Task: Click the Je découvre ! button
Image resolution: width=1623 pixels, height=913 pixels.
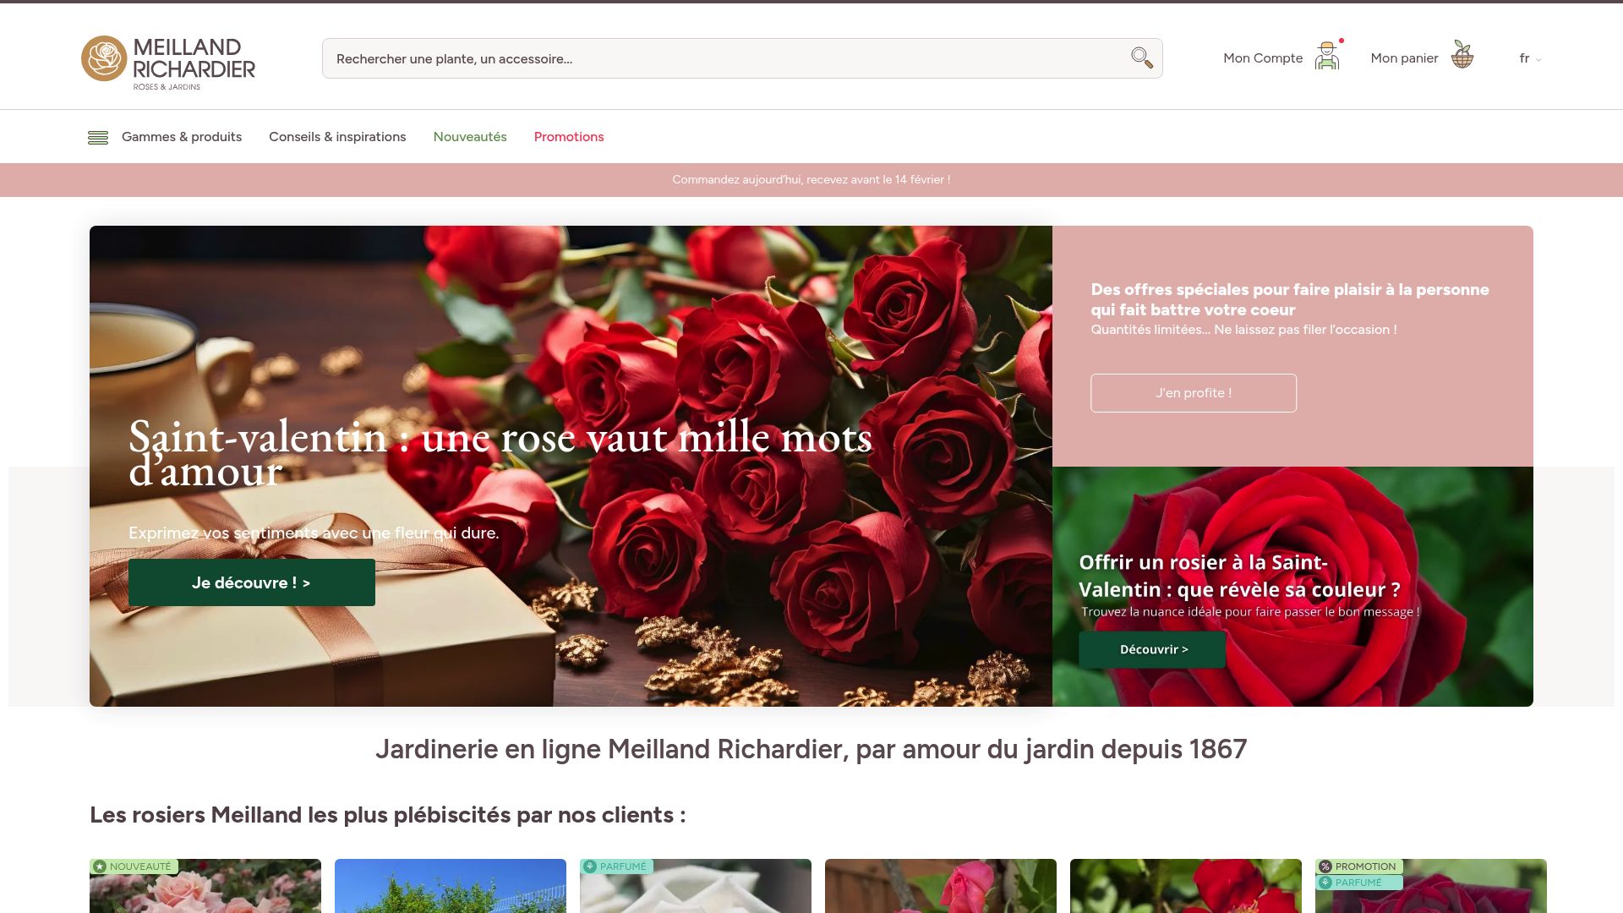Action: point(252,582)
